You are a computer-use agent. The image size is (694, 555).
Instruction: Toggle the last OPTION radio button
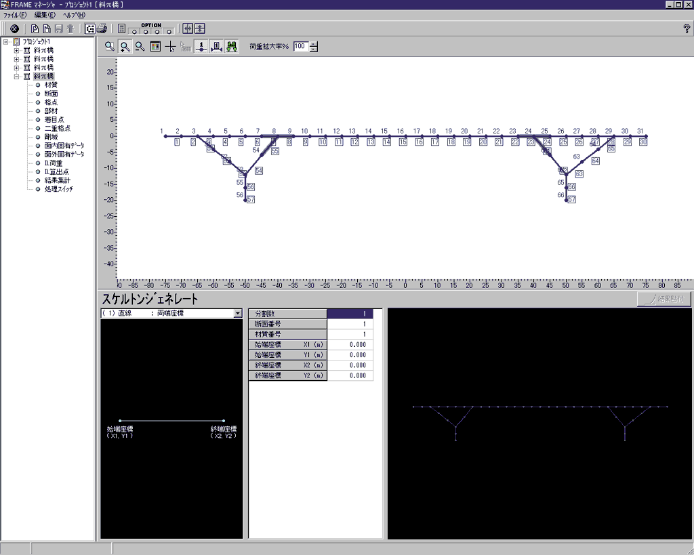(x=167, y=31)
